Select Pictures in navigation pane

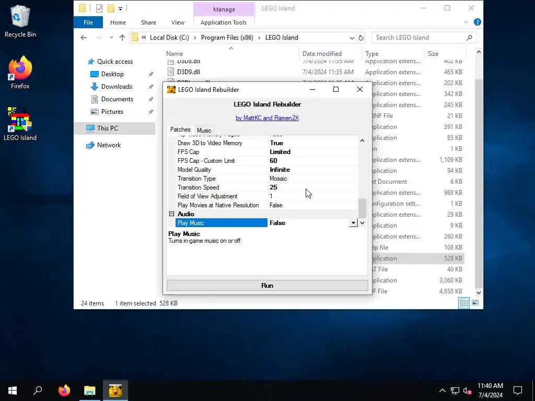click(112, 112)
